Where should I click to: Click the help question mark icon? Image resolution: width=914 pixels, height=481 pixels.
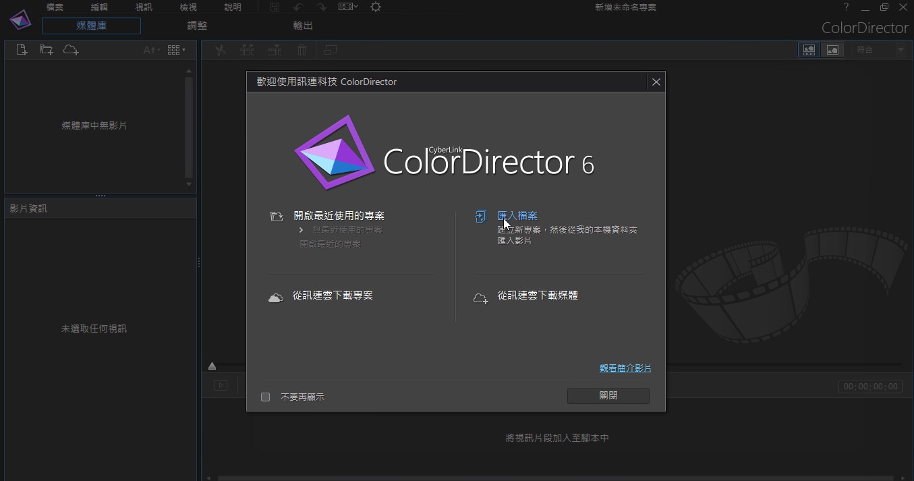(x=847, y=7)
